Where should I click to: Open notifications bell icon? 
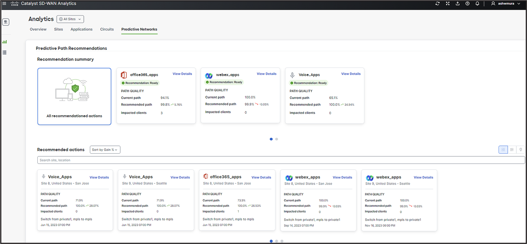point(477,4)
